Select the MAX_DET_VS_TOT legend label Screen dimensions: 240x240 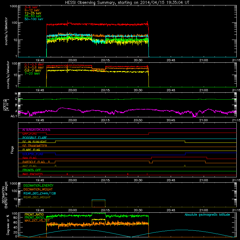click(x=37, y=220)
